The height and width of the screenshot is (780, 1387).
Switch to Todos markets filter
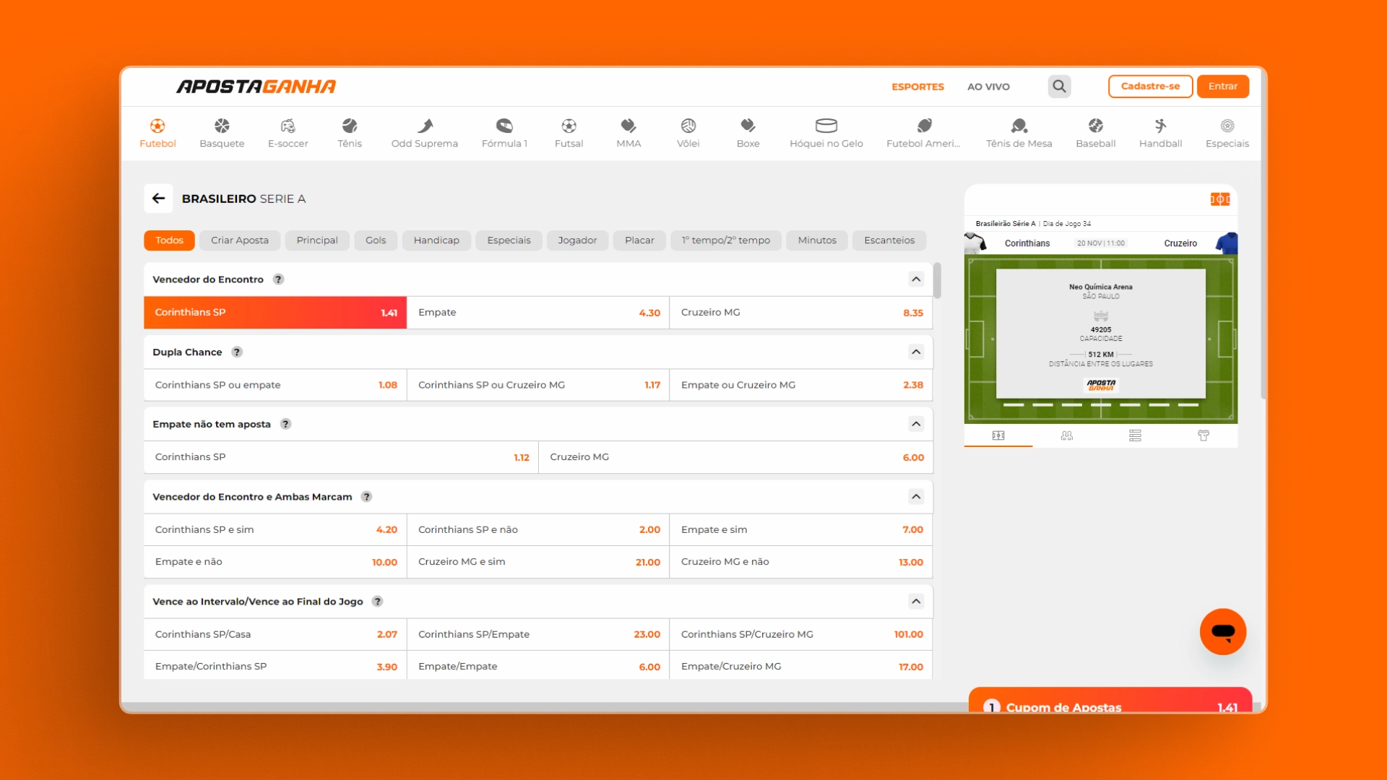169,240
